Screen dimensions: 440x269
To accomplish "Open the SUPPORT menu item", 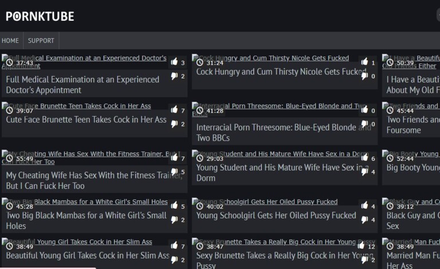I will point(41,41).
